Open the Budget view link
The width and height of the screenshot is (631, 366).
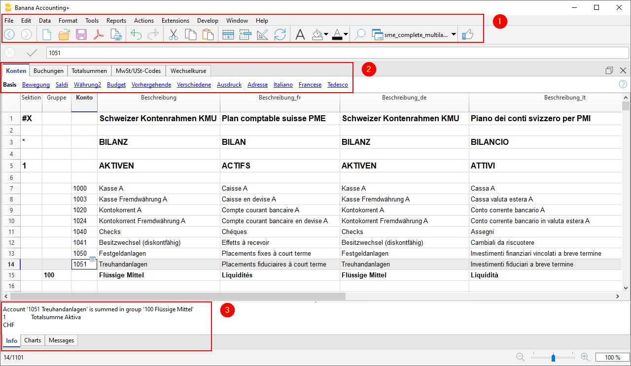coord(116,85)
